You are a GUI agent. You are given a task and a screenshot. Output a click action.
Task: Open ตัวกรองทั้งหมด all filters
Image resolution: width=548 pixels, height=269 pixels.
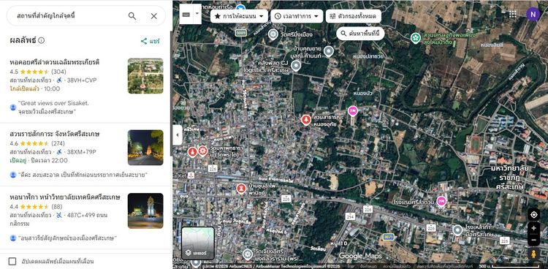(x=354, y=16)
